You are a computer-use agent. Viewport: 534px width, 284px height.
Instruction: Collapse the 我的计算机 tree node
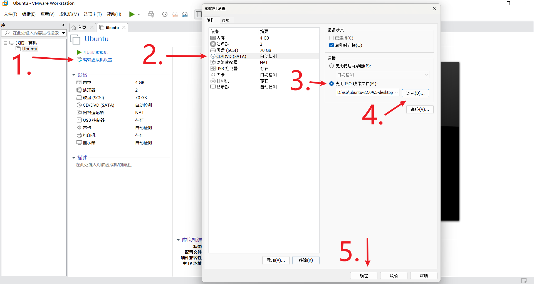5,43
